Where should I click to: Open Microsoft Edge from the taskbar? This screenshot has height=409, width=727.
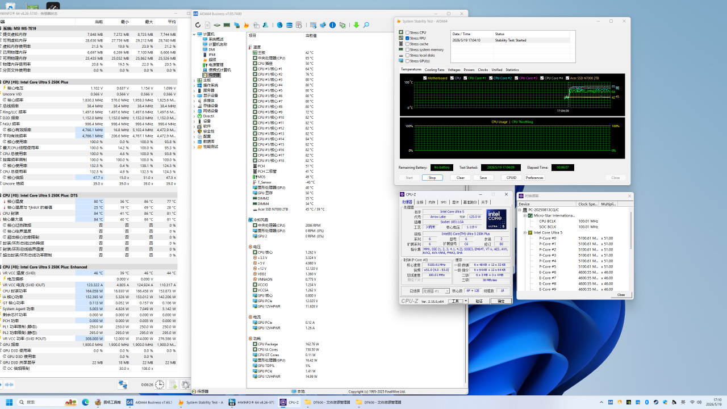tap(85, 402)
